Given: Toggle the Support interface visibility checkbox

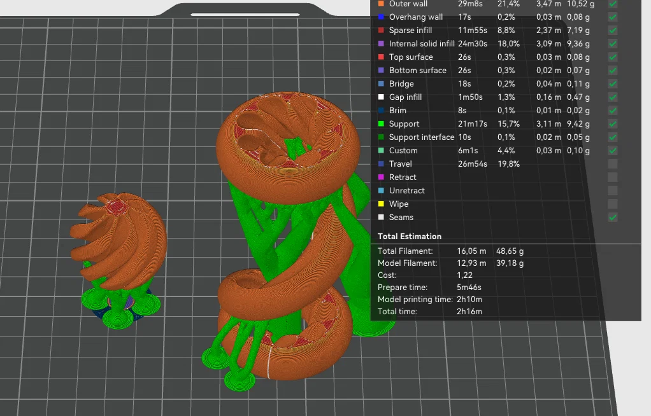Looking at the screenshot, I should 612,137.
